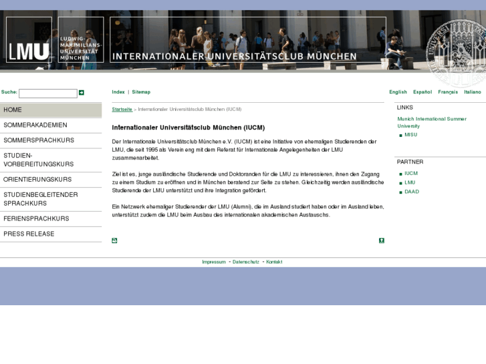This screenshot has height=364, width=486.
Task: Select SOMMERSPRACHKURS in the sidebar
Action: coord(51,140)
